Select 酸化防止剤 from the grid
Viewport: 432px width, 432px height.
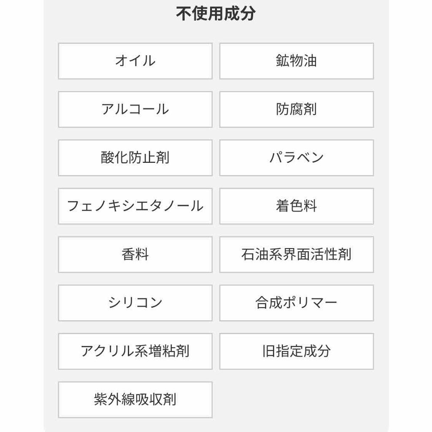tap(135, 158)
